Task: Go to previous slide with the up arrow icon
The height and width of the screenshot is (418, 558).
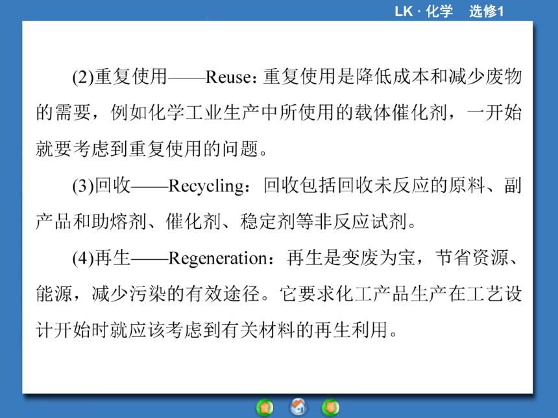Action: 265,408
